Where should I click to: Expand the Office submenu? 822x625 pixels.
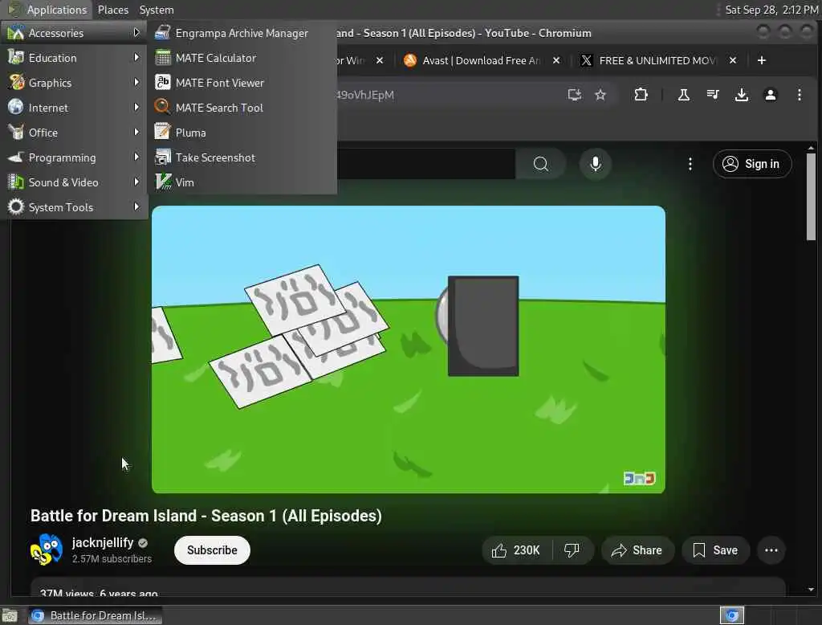tap(74, 133)
